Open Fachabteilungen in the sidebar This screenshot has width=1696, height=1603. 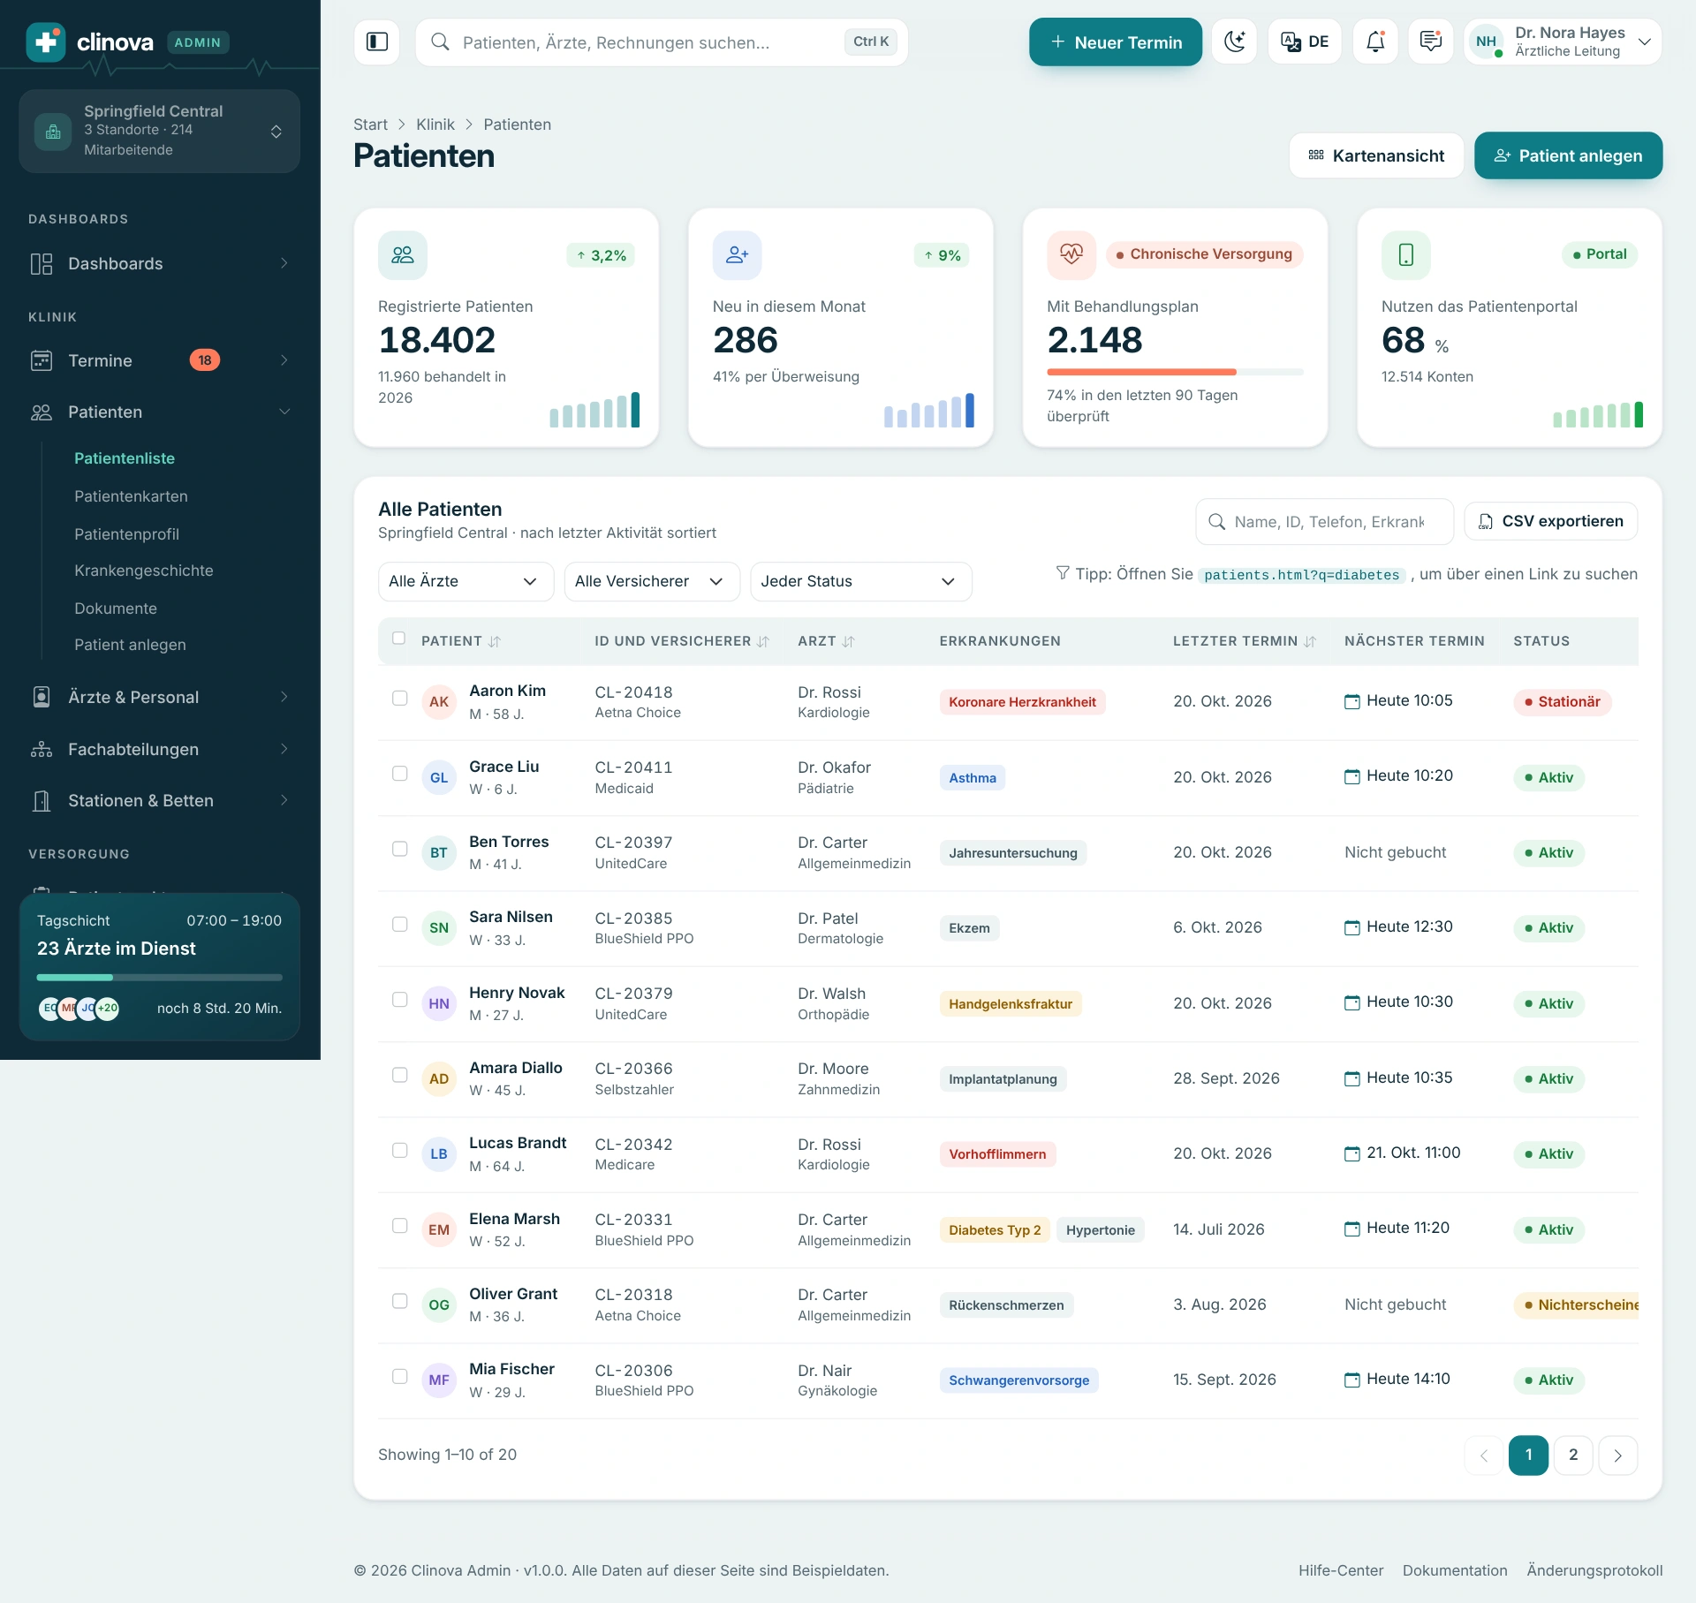[159, 750]
